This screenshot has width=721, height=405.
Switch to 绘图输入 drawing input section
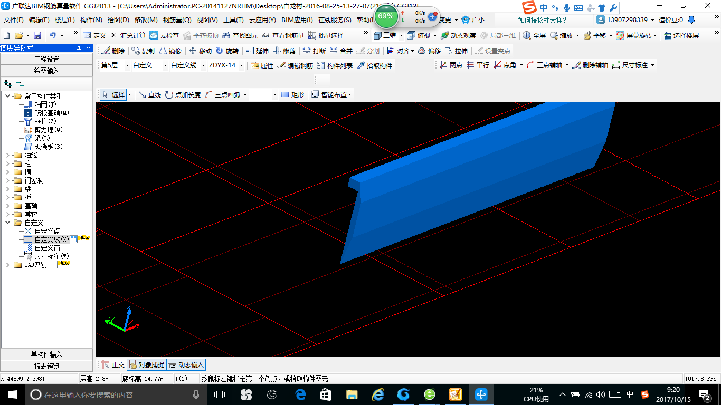46,70
